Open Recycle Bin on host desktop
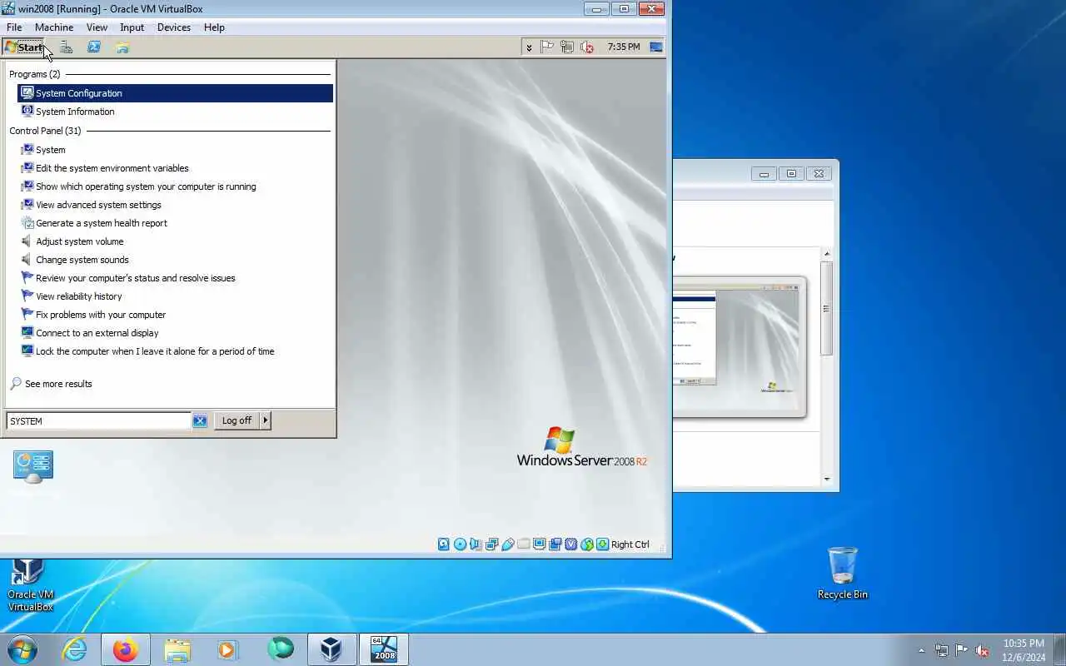The image size is (1066, 666). point(843,574)
